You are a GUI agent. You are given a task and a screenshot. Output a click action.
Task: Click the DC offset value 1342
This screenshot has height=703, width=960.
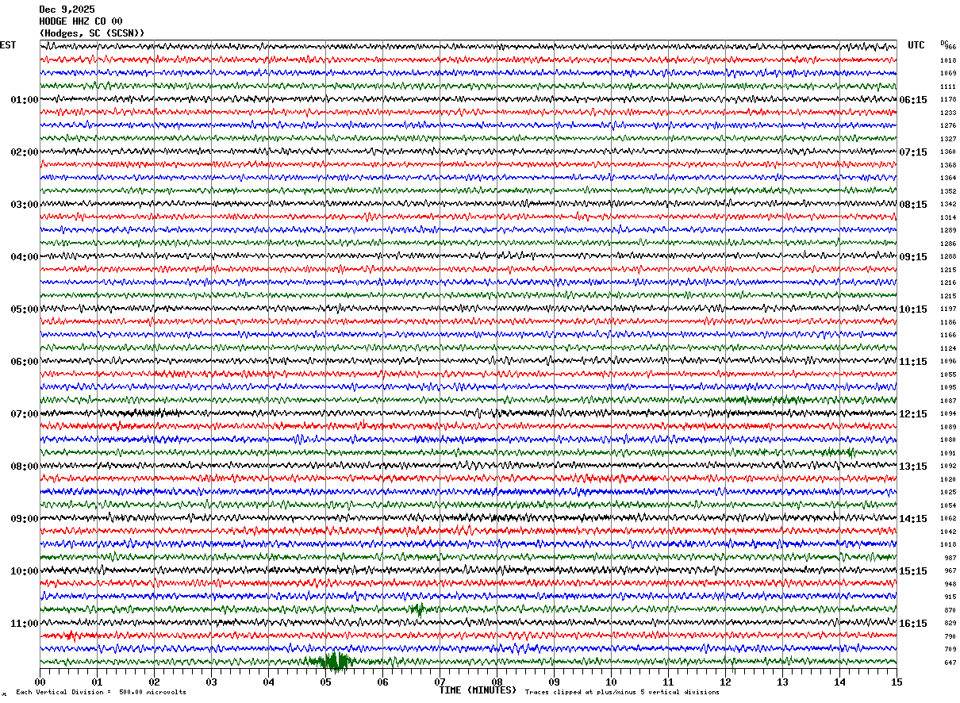click(x=948, y=205)
